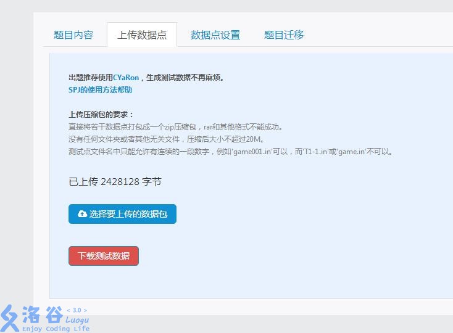Select the 上传数据点 tab
Screen dimensions: 453x333
(142, 35)
